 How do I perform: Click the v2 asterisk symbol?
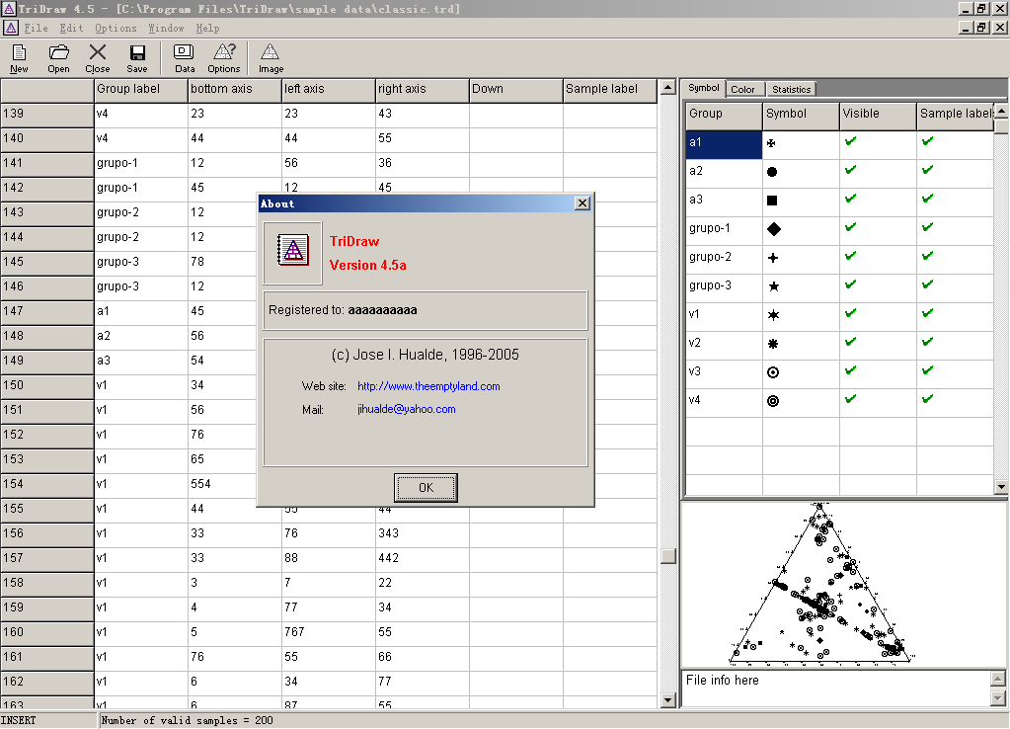[773, 344]
